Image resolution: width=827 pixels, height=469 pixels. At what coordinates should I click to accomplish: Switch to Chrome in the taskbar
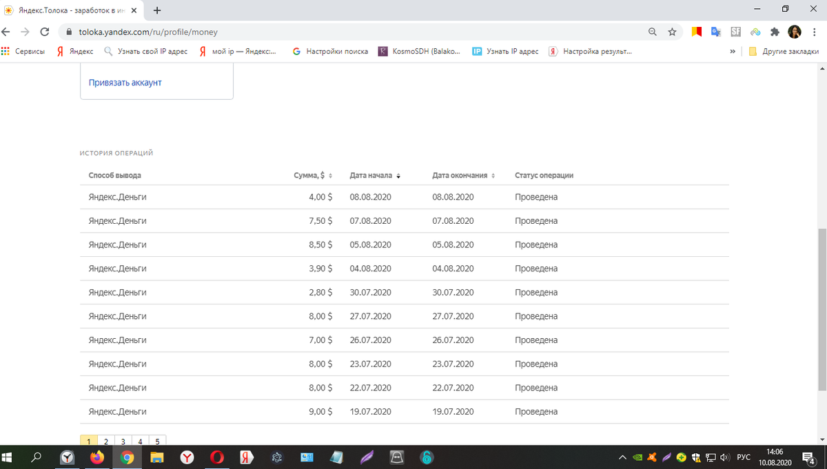tap(127, 457)
